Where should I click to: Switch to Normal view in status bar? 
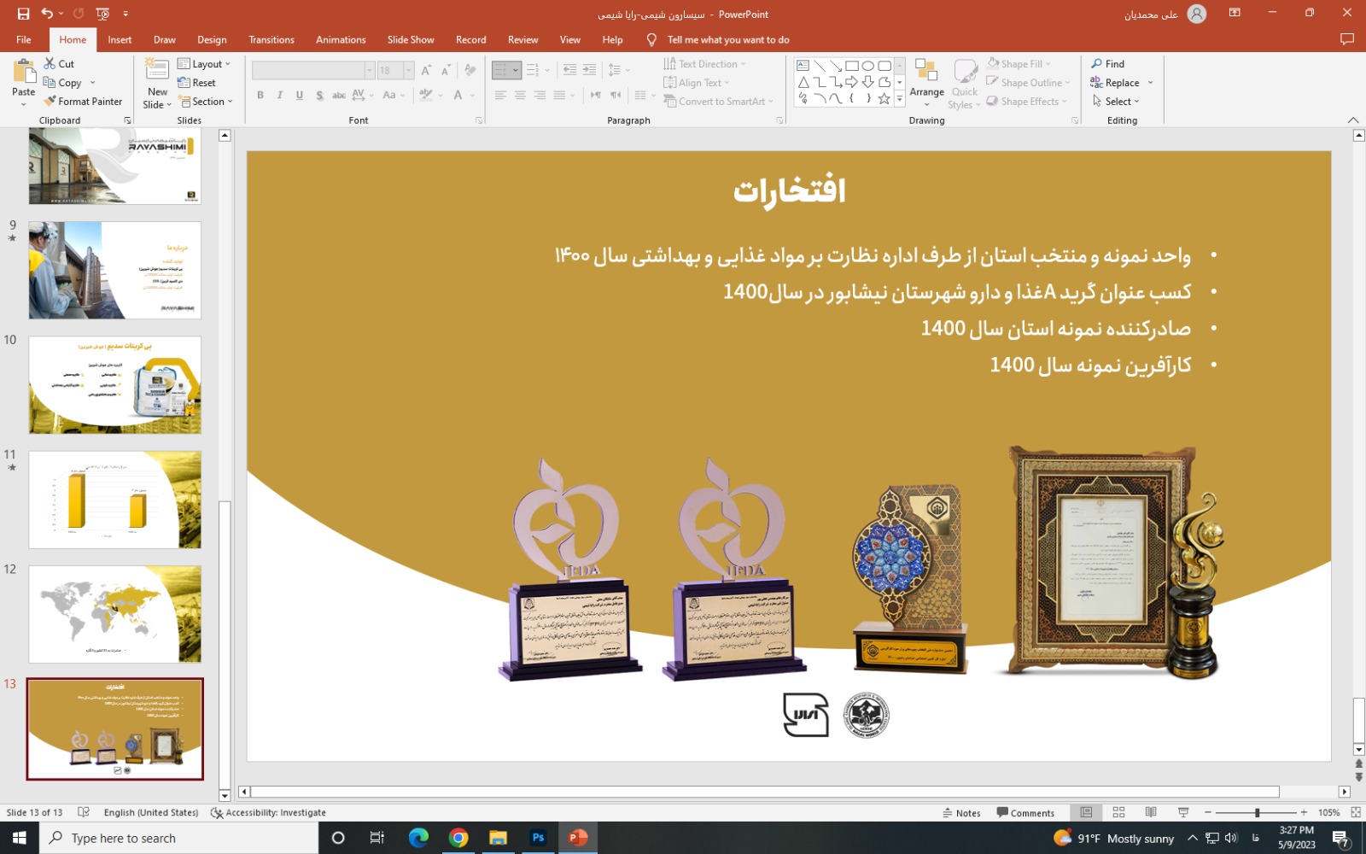tap(1086, 812)
